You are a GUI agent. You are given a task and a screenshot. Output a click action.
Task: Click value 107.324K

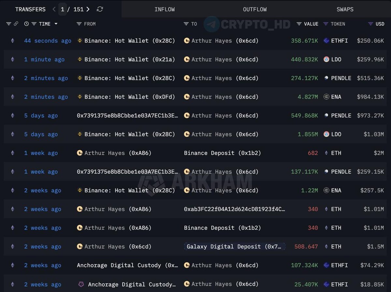click(x=304, y=265)
